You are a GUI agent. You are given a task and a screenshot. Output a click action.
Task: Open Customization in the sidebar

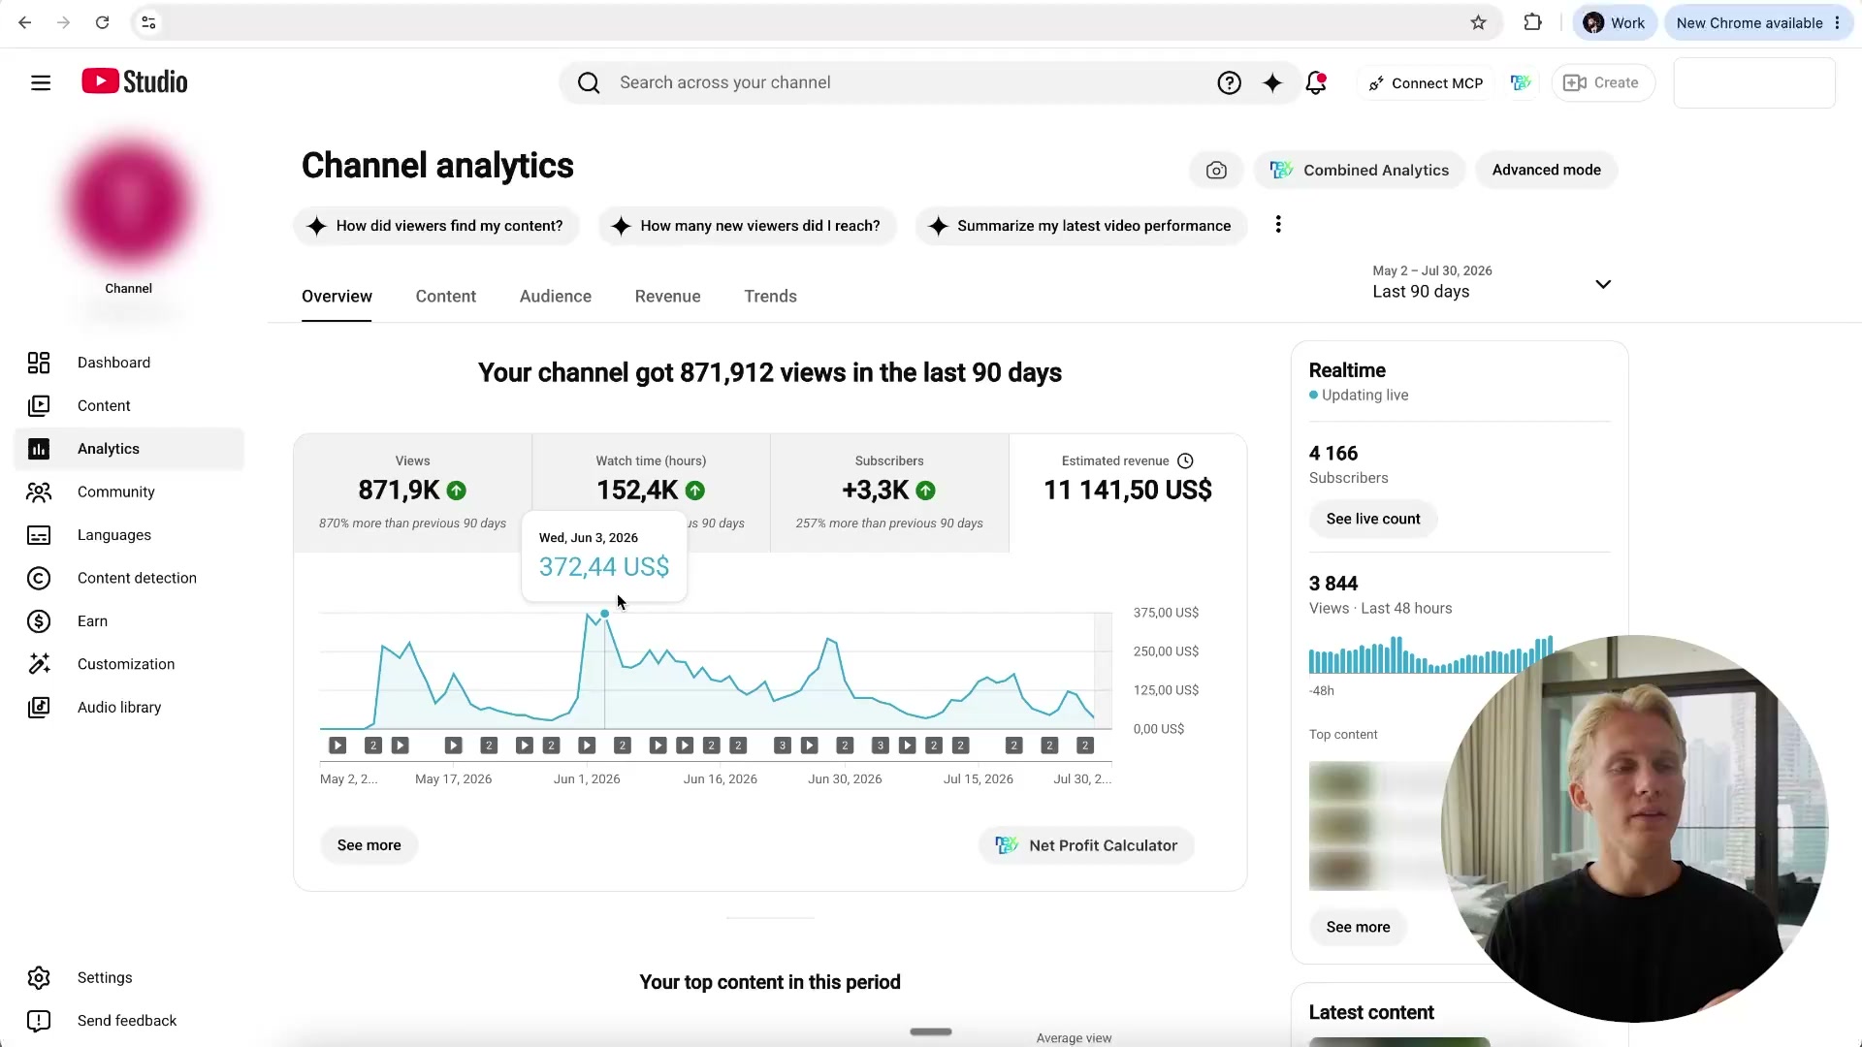(130, 665)
